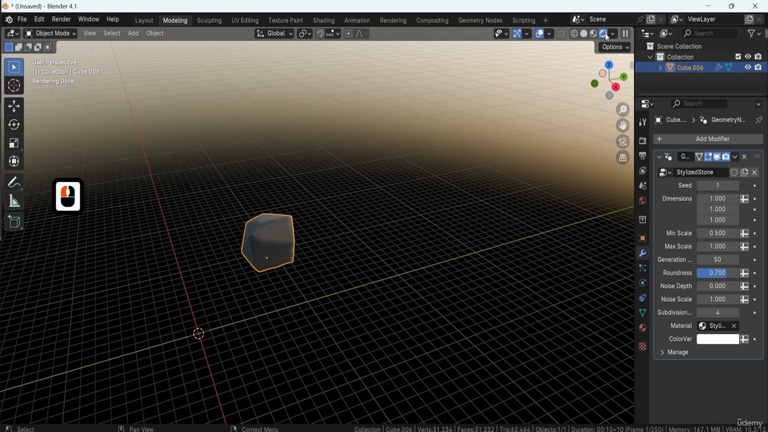Open the Scene properties tab
The height and width of the screenshot is (432, 768).
pos(643,186)
